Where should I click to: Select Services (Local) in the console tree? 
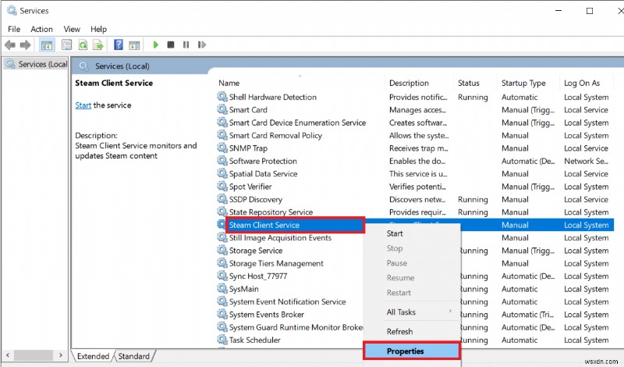pos(37,64)
